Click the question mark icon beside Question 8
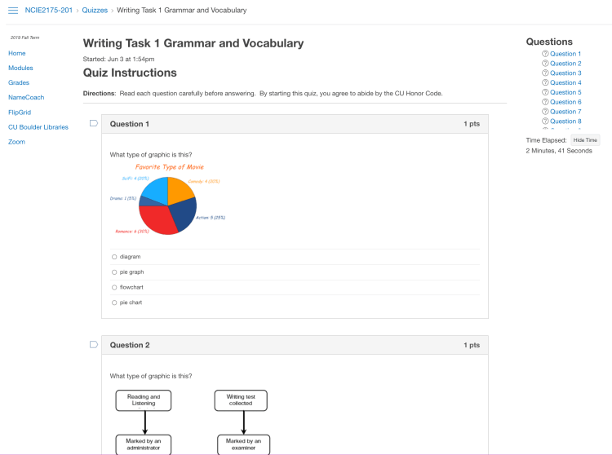612x455 pixels. (545, 121)
